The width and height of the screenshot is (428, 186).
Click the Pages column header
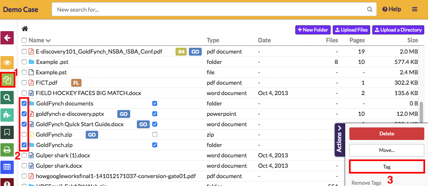(x=357, y=40)
